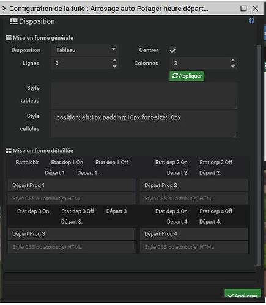266x305 pixels.
Task: Select the Etat dep 1 On label
Action: [x=67, y=162]
